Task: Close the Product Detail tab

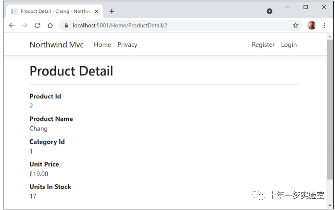Action: [x=97, y=11]
